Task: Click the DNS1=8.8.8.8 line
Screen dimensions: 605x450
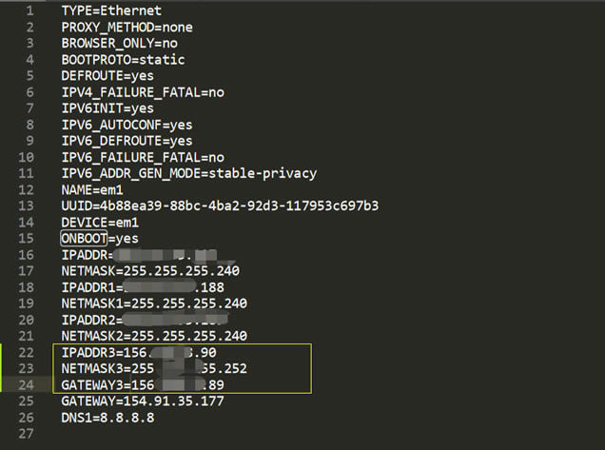Action: tap(107, 418)
